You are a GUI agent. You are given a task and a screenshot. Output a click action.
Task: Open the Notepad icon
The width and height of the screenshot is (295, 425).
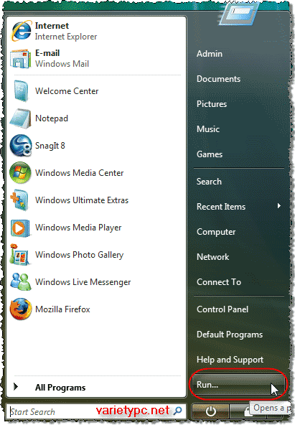21,118
